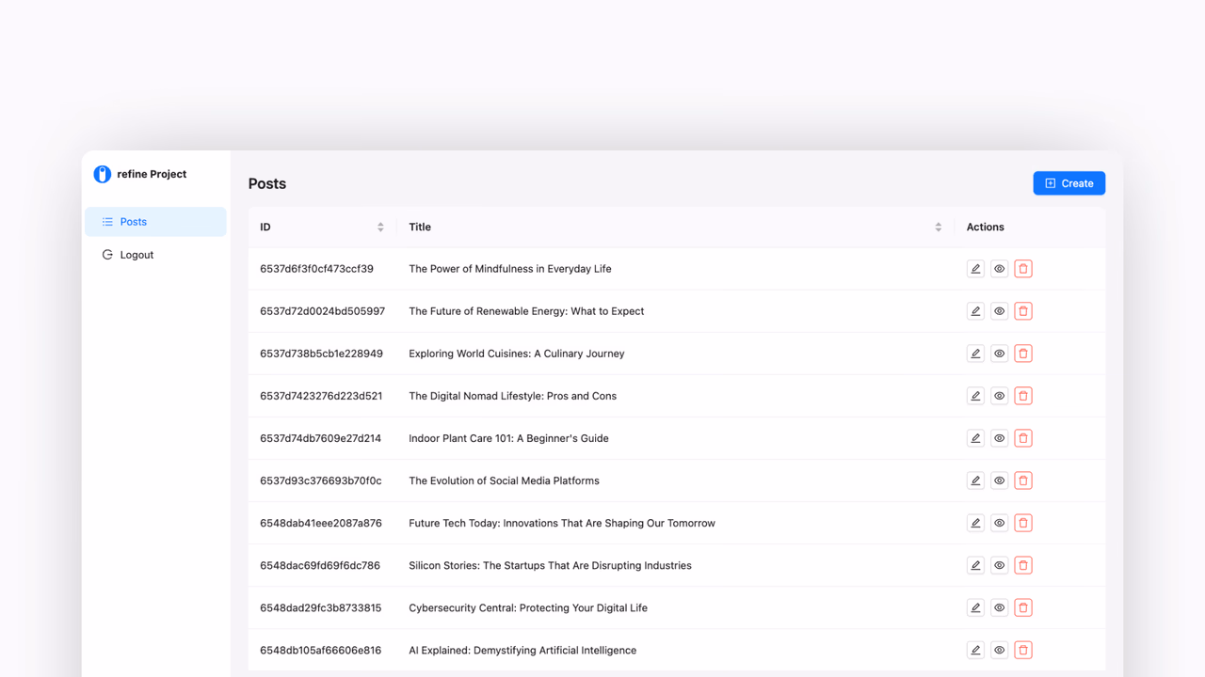Click title 'The Evolution of Social Media Platforms'
Viewport: 1205px width, 677px height.
click(504, 480)
